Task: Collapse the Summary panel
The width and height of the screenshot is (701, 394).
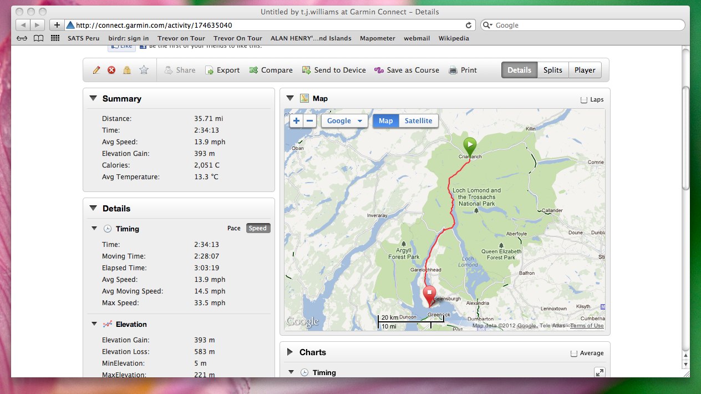Action: click(x=93, y=99)
